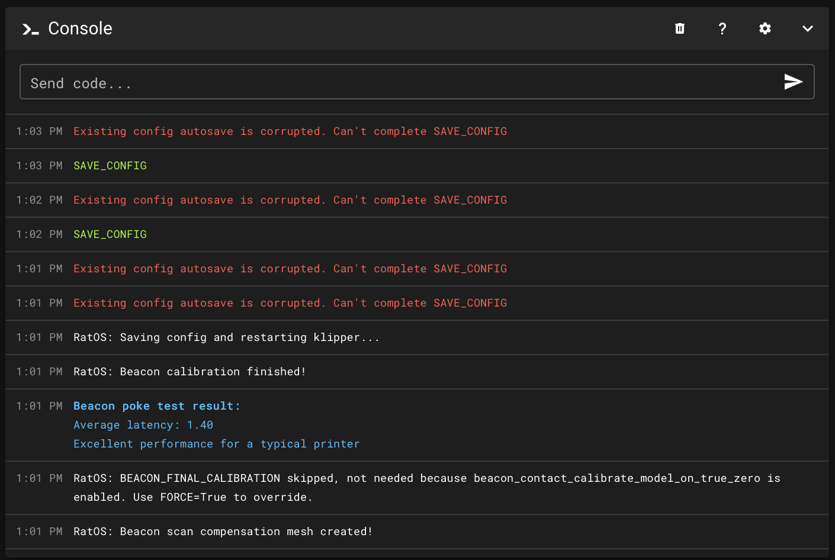Click the 1:03 PM timestamp on the top entry

coord(41,131)
